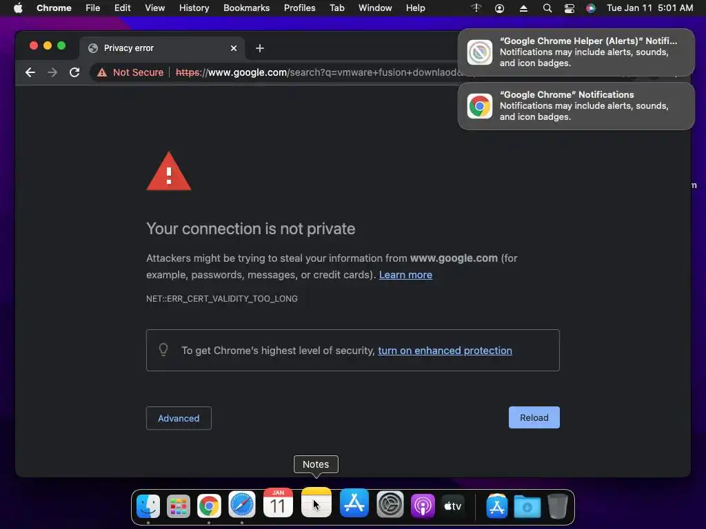Click the address bar URL field

tap(317, 72)
